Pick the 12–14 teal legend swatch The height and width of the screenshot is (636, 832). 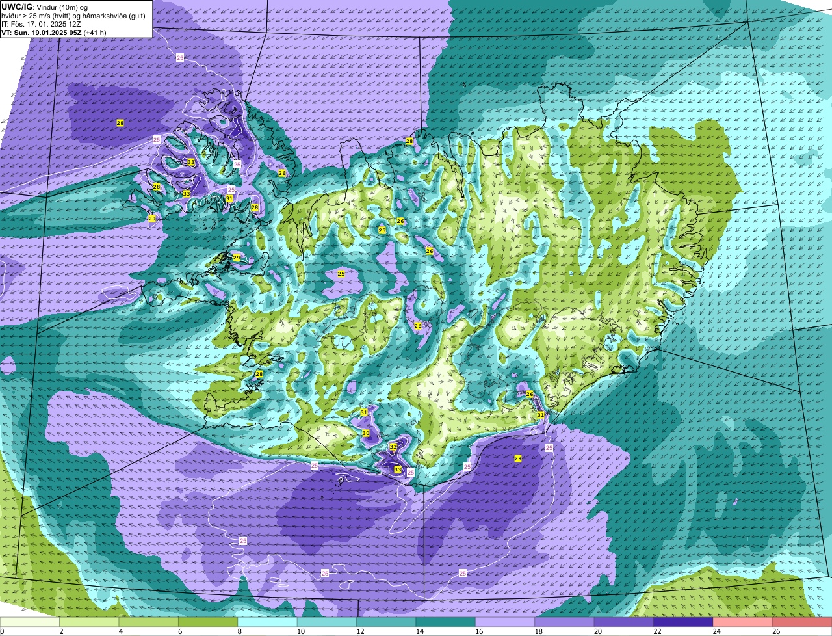[x=386, y=622]
